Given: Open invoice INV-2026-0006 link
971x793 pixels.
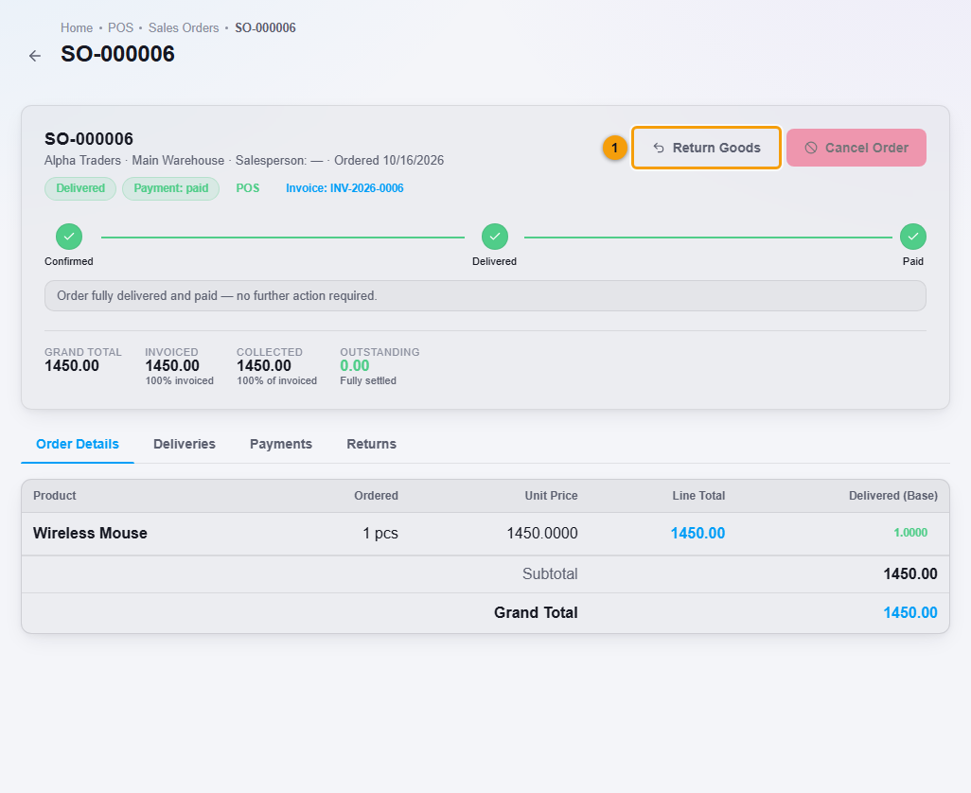Looking at the screenshot, I should point(344,188).
